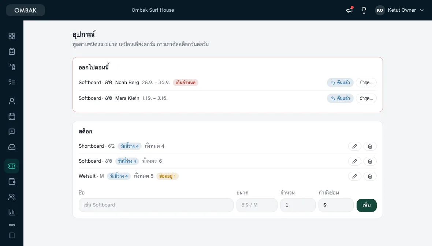Focus the จำนวน quantity field

(x=298, y=205)
